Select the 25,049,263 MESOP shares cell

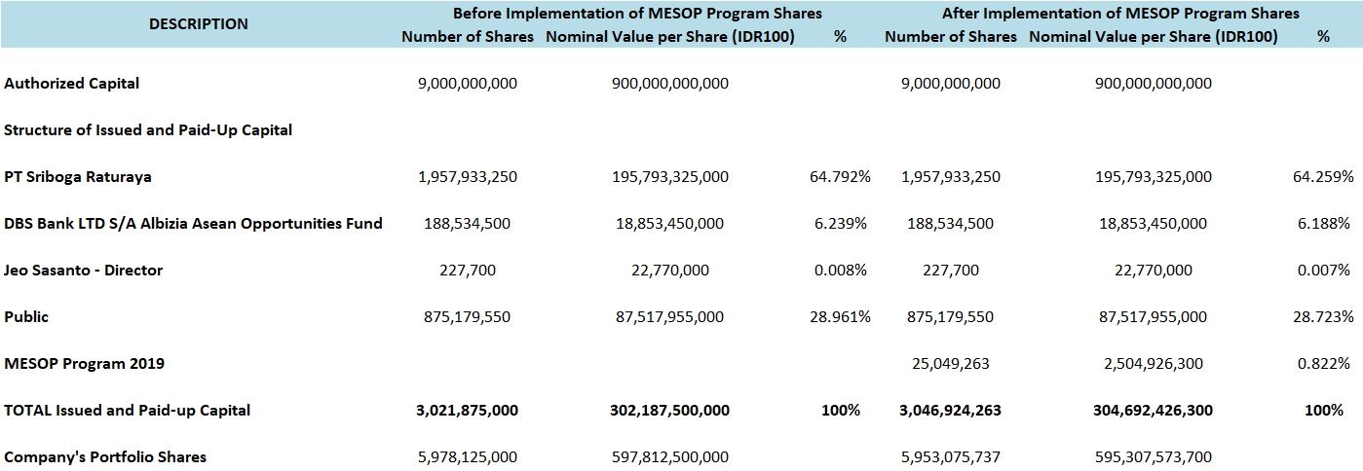pos(951,364)
